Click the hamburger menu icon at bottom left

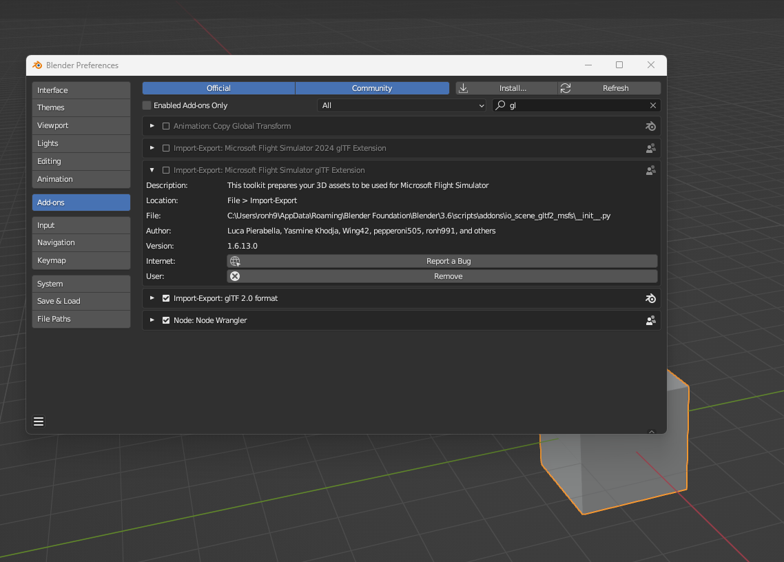pyautogui.click(x=39, y=421)
